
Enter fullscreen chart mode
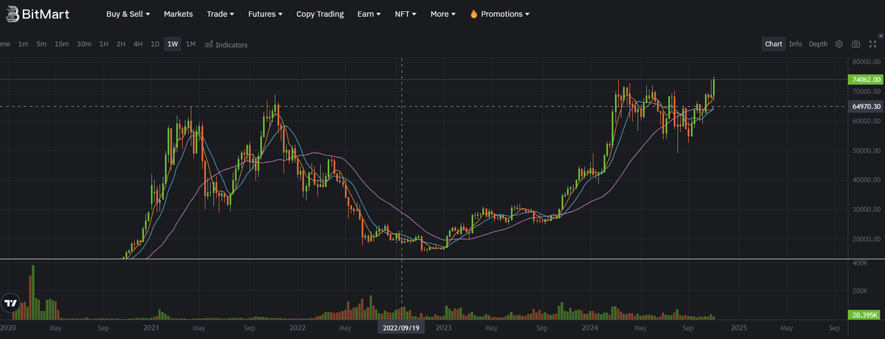(x=872, y=44)
